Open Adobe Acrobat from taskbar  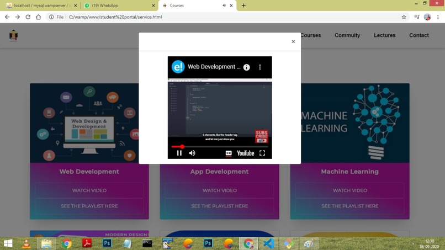pos(87,243)
